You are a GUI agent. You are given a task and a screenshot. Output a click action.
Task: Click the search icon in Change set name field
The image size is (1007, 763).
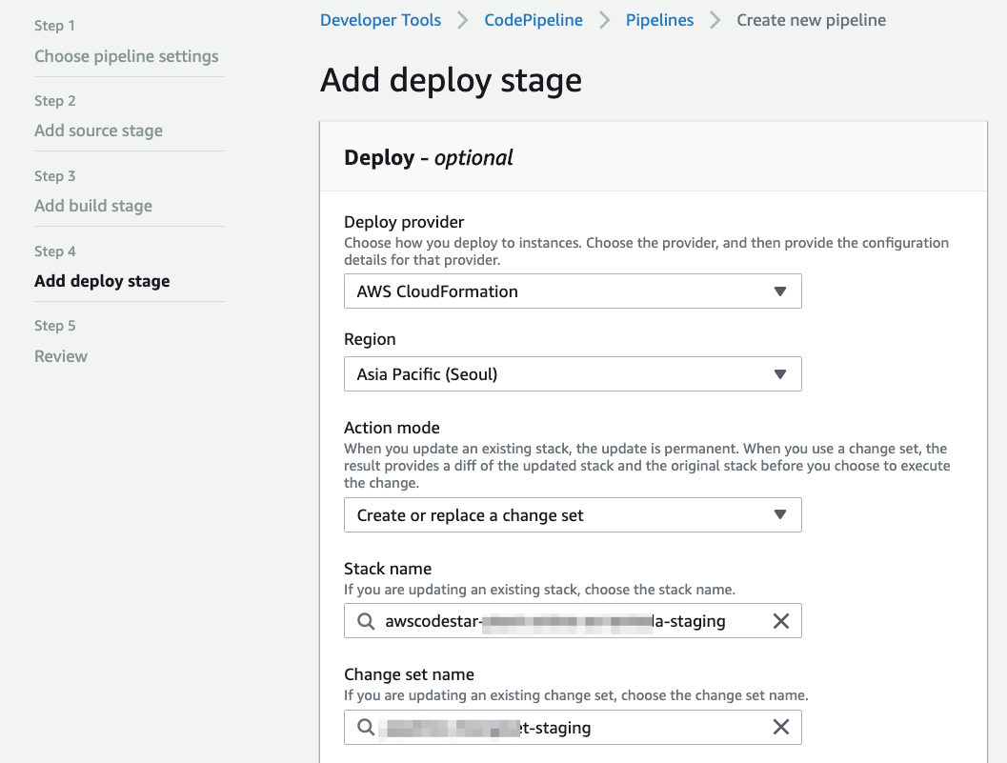coord(366,727)
